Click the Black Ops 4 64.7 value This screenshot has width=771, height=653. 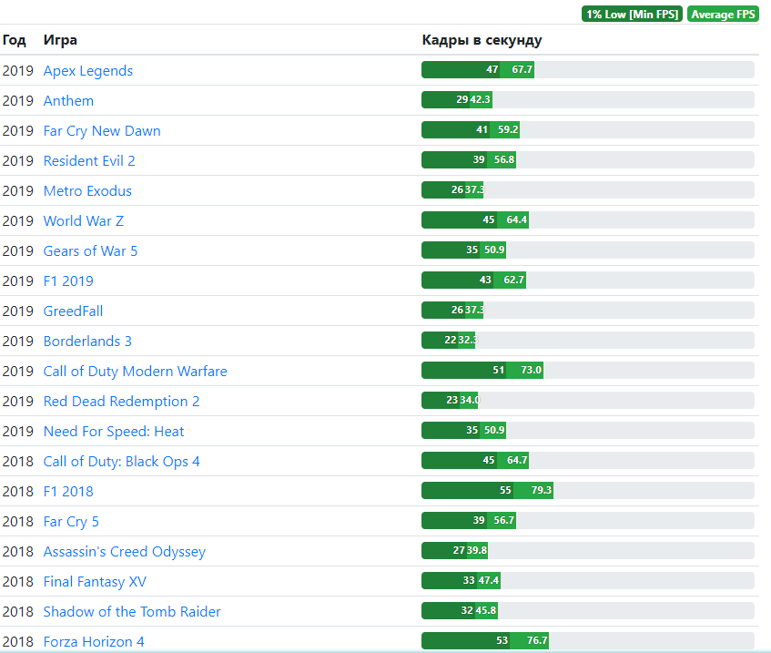click(x=517, y=461)
